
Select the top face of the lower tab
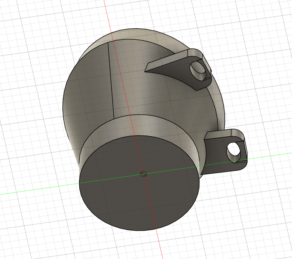tap(223, 133)
